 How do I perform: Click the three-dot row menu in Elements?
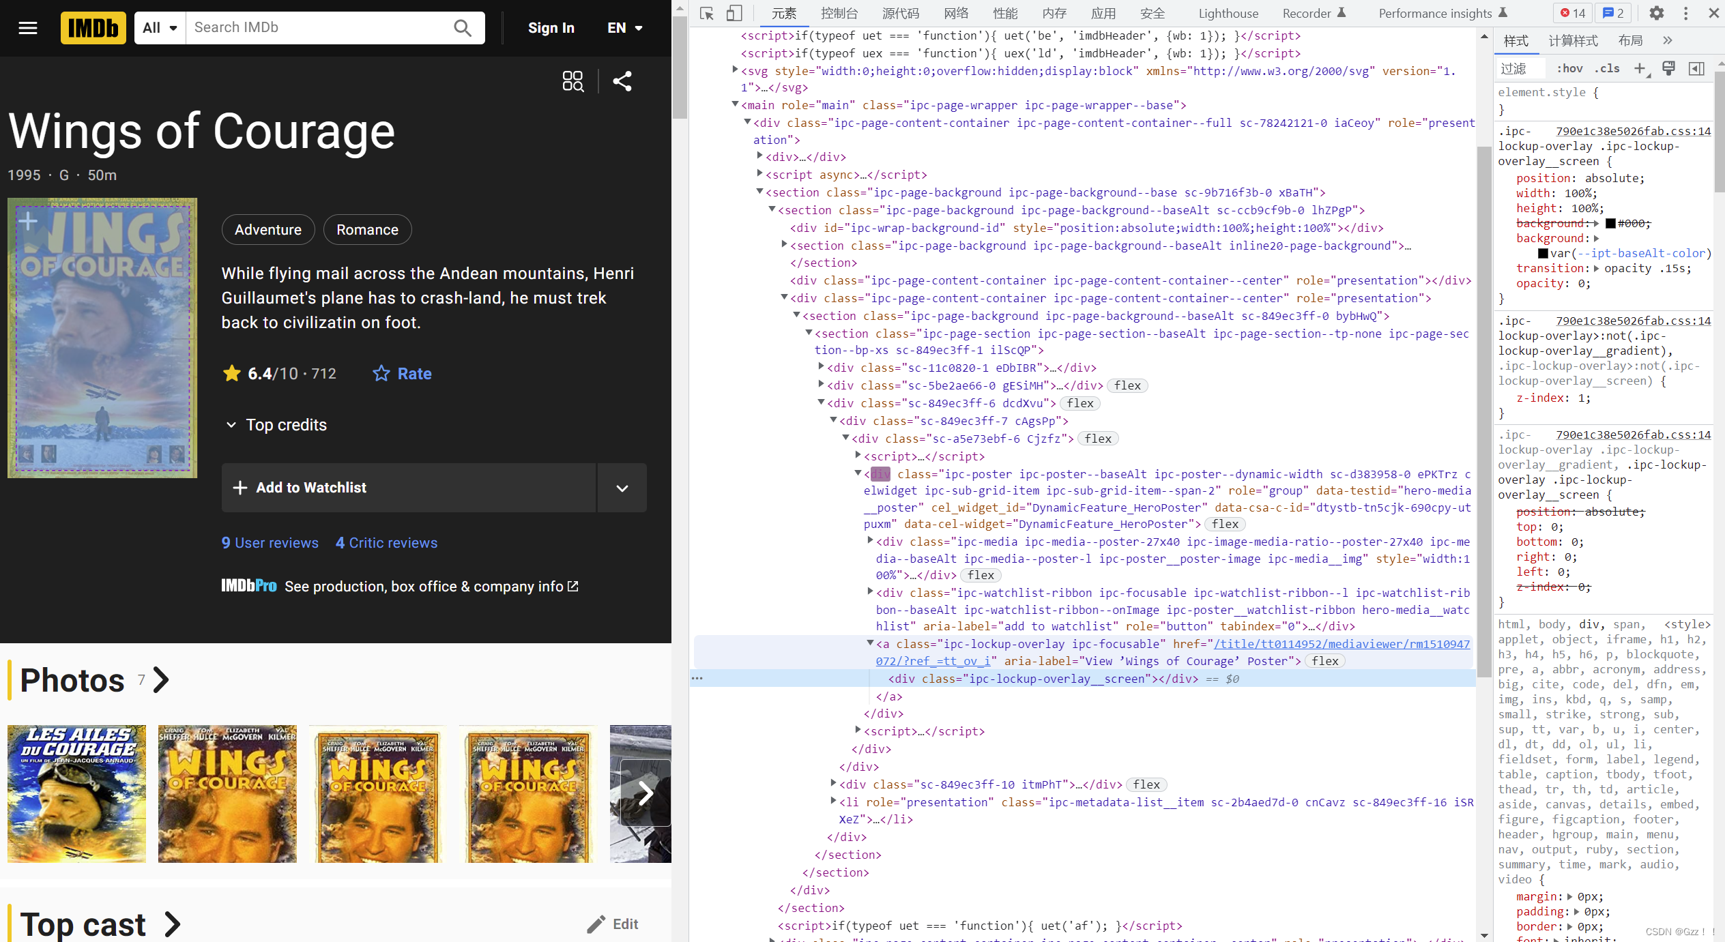(x=697, y=679)
